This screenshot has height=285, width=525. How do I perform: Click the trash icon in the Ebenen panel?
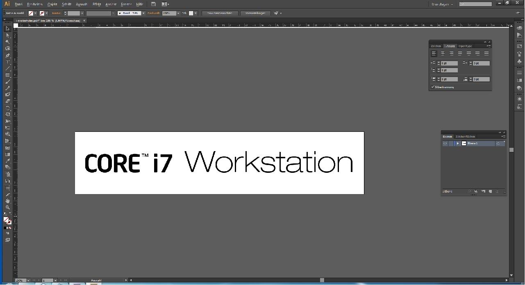497,191
